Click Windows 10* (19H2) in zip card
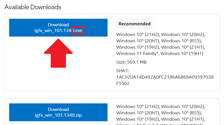The width and height of the screenshot is (224, 125). 138,119
